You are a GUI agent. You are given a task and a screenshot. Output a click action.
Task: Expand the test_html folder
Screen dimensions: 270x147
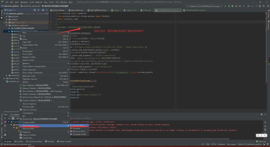coord(7,17)
